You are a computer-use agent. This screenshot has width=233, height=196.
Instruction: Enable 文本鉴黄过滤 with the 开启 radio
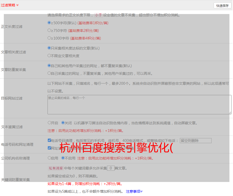(x=49, y=123)
